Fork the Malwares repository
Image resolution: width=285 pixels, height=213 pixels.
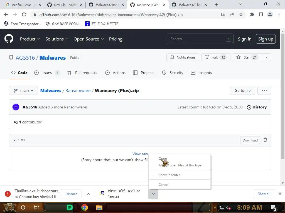tap(216, 57)
